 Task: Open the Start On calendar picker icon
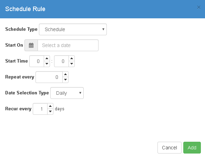(31, 45)
